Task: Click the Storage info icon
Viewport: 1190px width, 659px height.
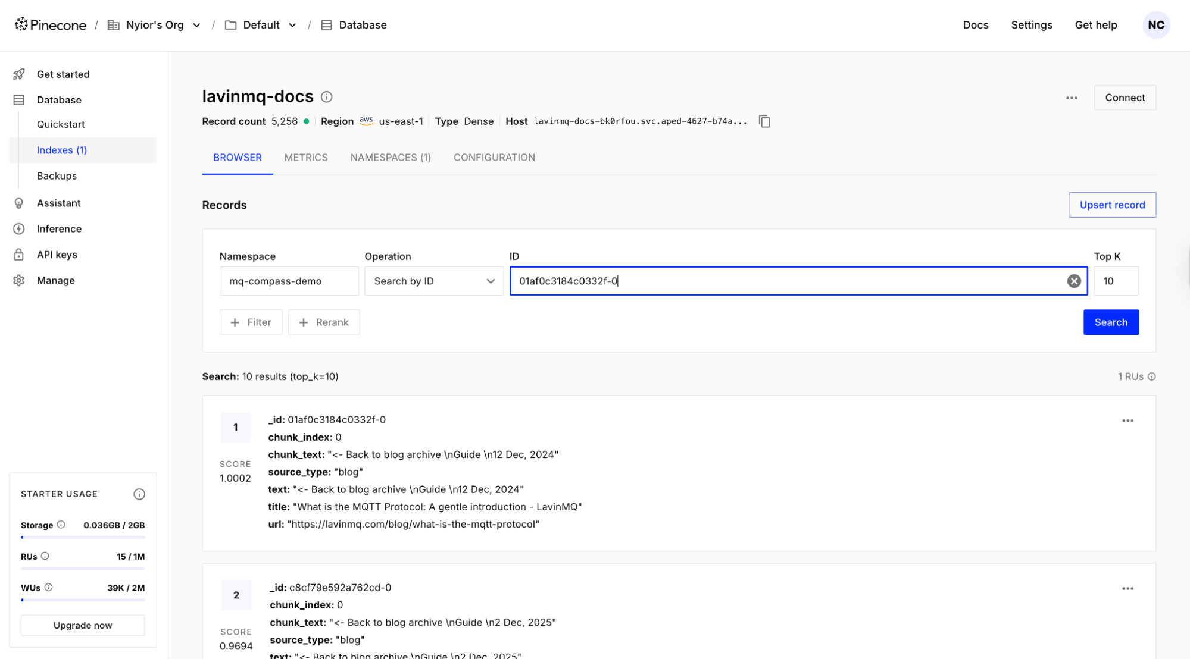Action: pyautogui.click(x=61, y=525)
